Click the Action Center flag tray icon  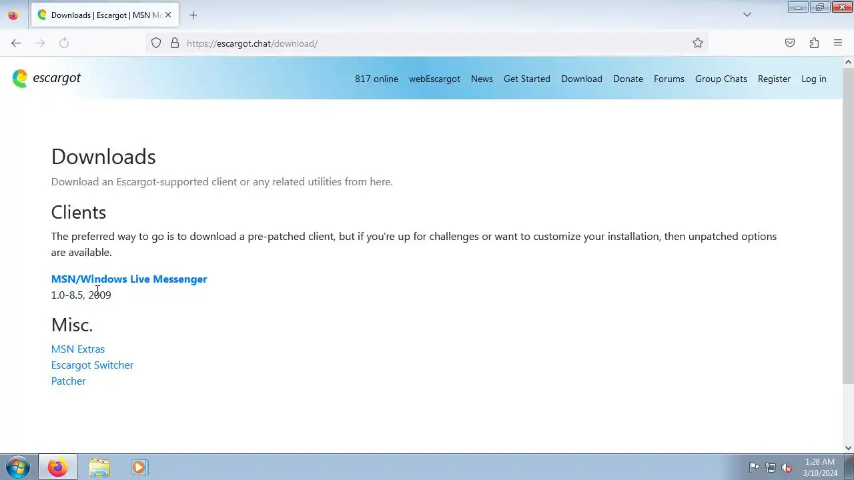click(754, 467)
